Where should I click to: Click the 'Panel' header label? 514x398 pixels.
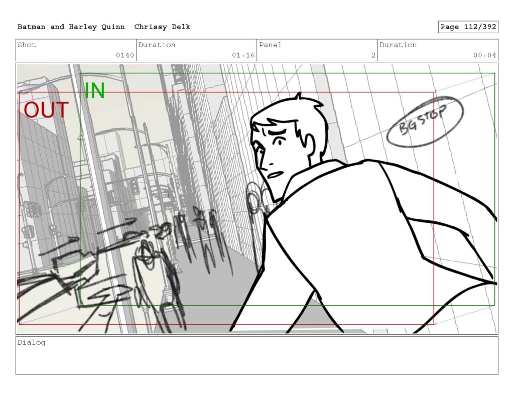tap(270, 45)
